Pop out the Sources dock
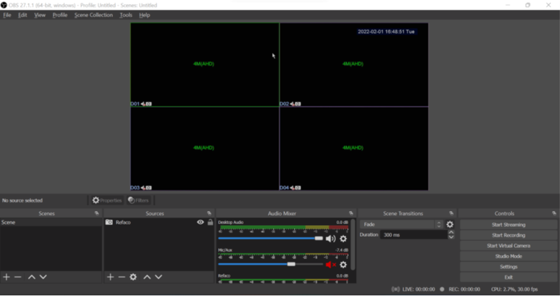The width and height of the screenshot is (560, 296). 209,213
